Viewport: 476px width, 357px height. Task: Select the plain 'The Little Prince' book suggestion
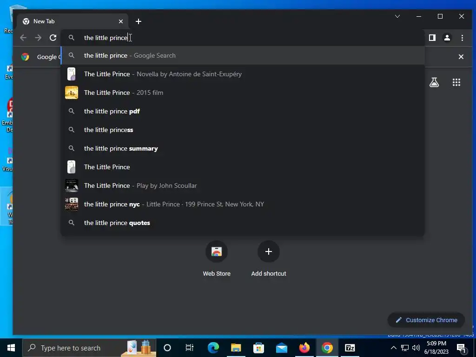tap(243, 167)
